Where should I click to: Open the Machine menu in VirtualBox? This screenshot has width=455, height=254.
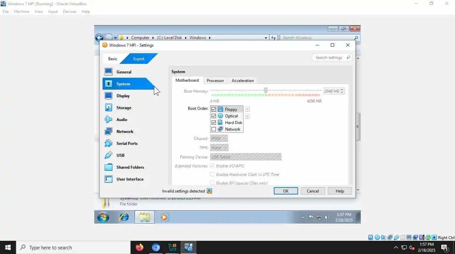pyautogui.click(x=21, y=12)
